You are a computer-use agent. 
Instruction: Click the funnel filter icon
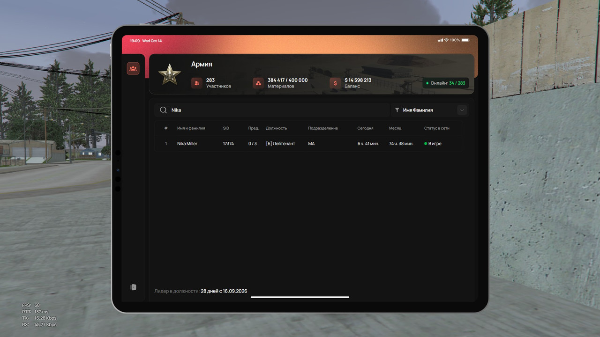point(397,110)
